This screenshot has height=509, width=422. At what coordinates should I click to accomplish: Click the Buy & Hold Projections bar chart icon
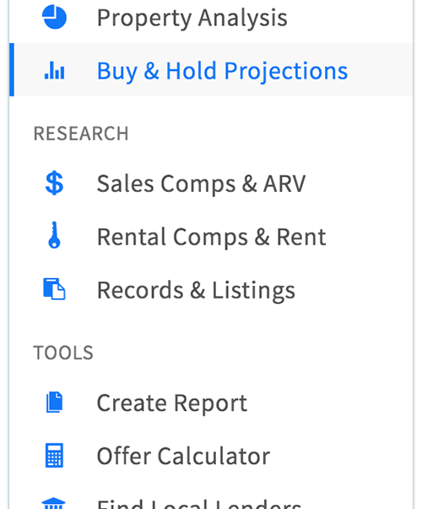click(55, 70)
